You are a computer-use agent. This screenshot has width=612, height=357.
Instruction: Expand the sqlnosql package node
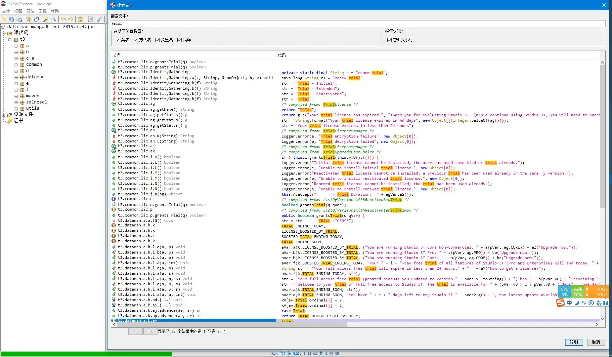(x=16, y=102)
